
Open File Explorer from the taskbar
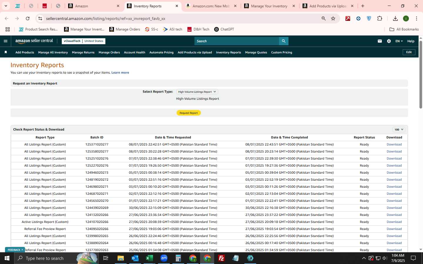coord(121,258)
